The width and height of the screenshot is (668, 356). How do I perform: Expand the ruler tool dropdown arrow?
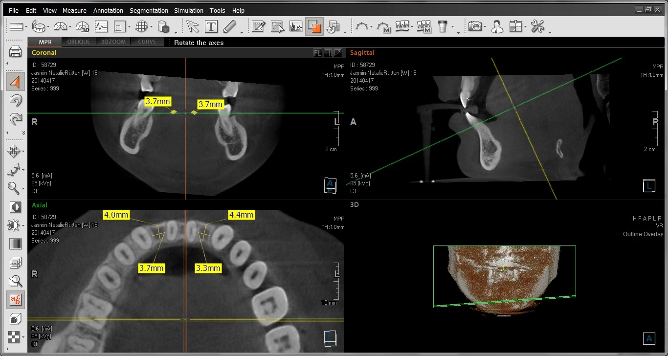[x=26, y=27]
